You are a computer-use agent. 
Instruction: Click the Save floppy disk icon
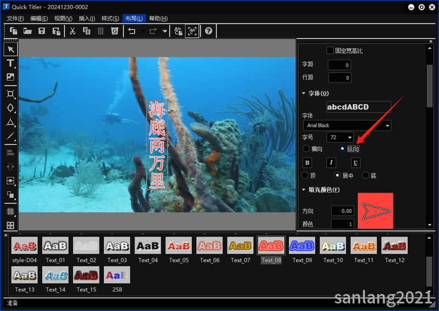(42, 31)
